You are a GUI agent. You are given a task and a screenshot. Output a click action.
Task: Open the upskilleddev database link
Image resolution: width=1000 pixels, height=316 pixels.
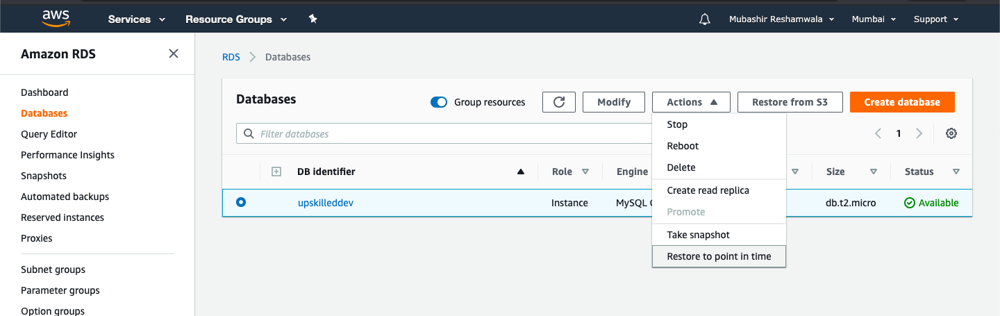pyautogui.click(x=326, y=203)
